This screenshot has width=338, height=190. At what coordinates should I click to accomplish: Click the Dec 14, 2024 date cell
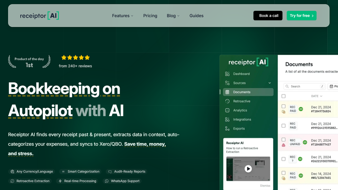[x=321, y=174]
